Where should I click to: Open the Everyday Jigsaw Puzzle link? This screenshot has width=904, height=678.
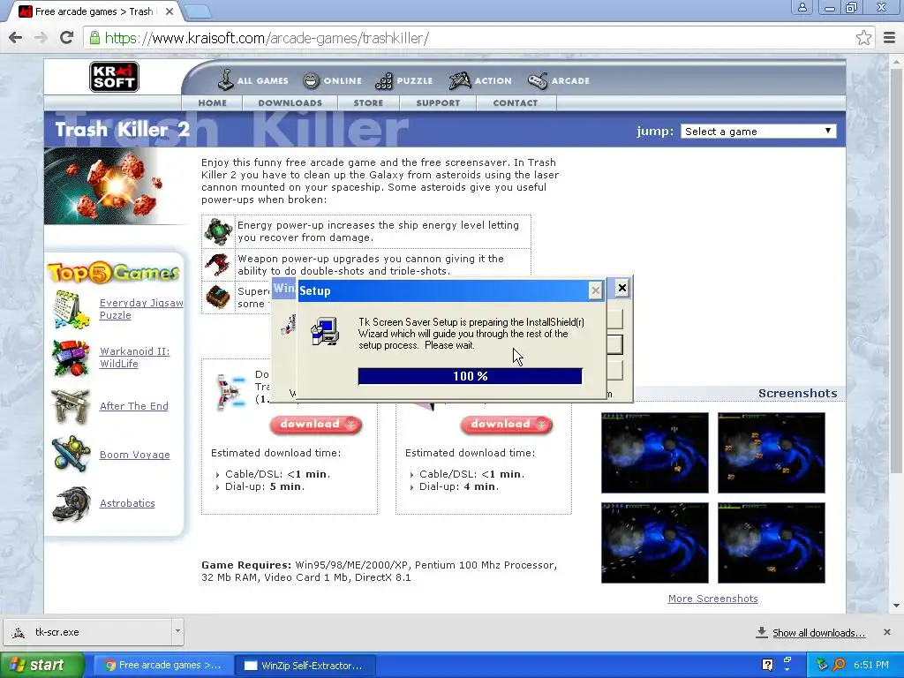pos(141,309)
